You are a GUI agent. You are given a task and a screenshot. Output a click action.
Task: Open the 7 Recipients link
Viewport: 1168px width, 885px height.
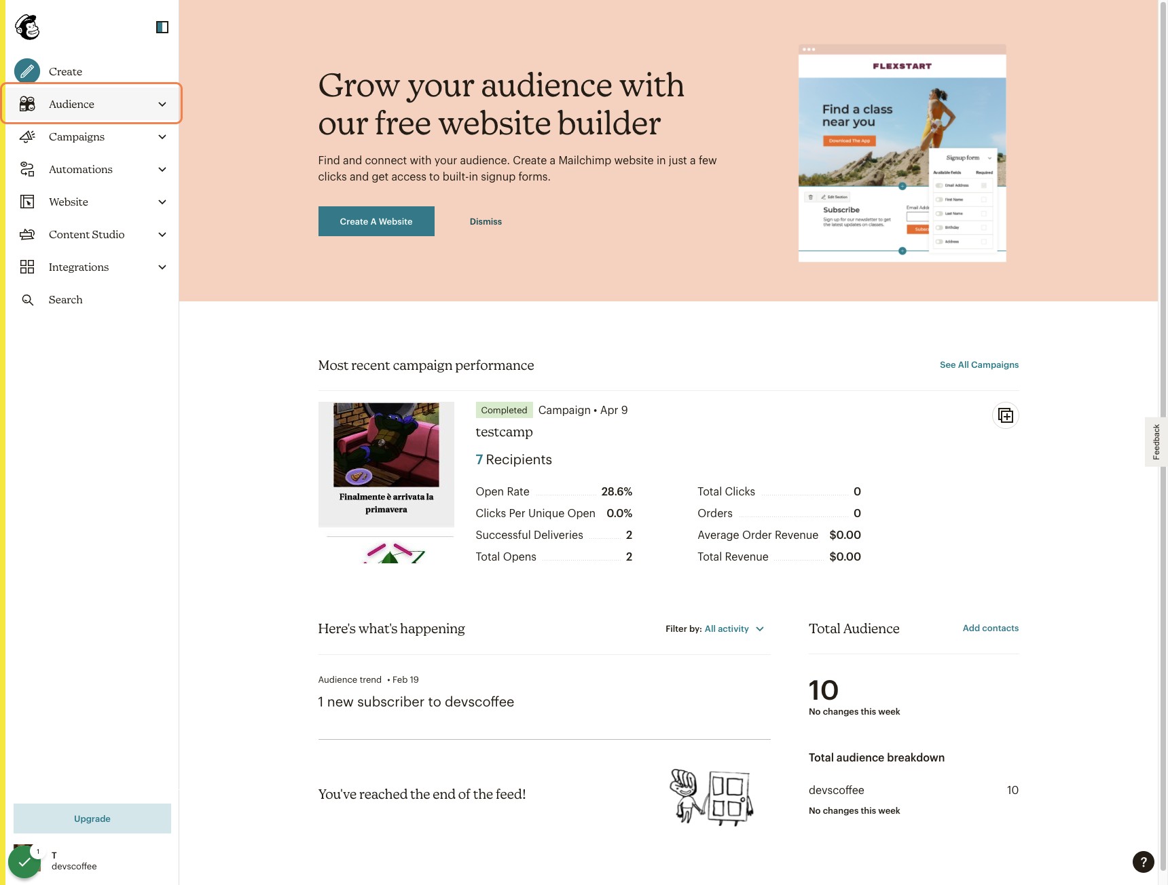click(514, 459)
